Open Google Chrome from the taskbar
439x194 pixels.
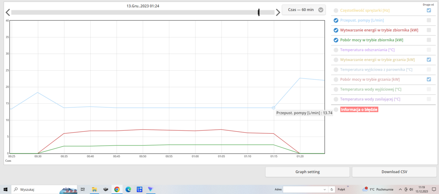click(x=117, y=189)
